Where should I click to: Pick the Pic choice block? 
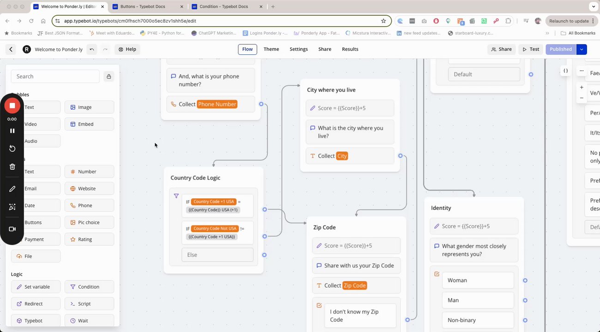(x=89, y=222)
